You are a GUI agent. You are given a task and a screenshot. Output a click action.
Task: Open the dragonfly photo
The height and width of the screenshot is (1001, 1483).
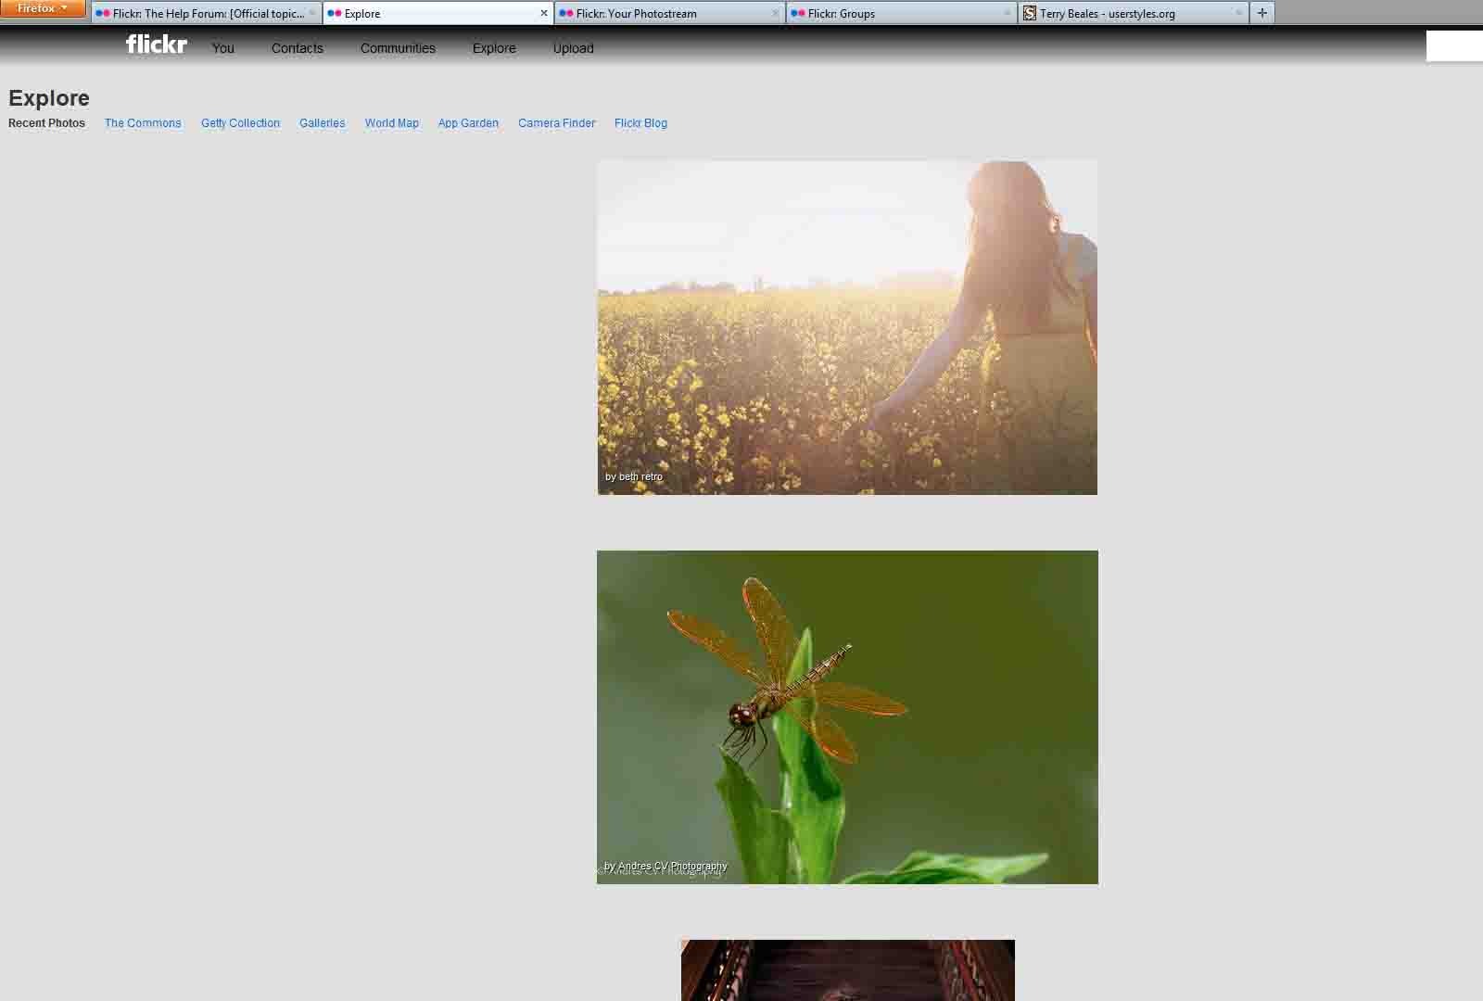(847, 717)
